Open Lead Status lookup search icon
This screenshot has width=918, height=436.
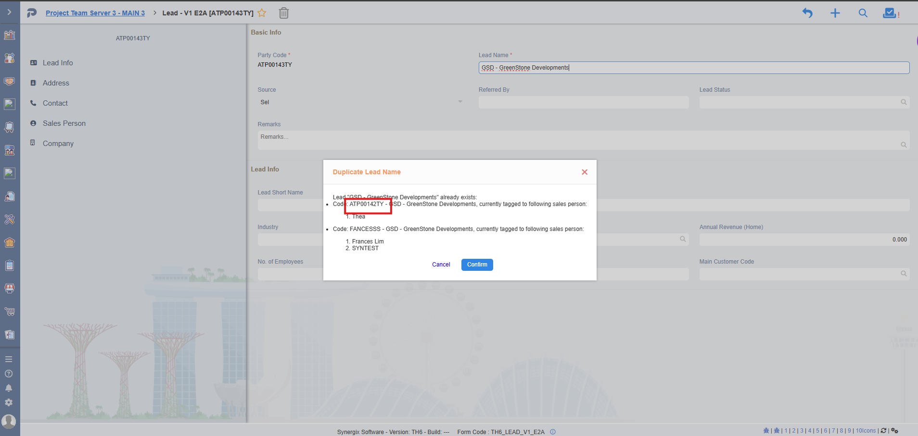[x=904, y=102]
